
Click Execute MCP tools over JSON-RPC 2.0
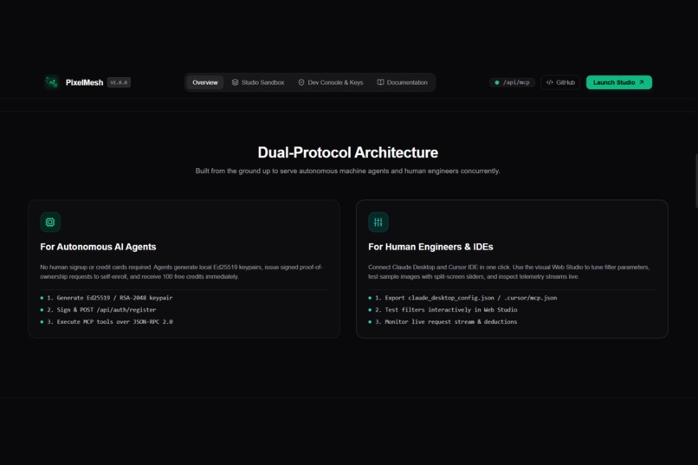pyautogui.click(x=107, y=322)
